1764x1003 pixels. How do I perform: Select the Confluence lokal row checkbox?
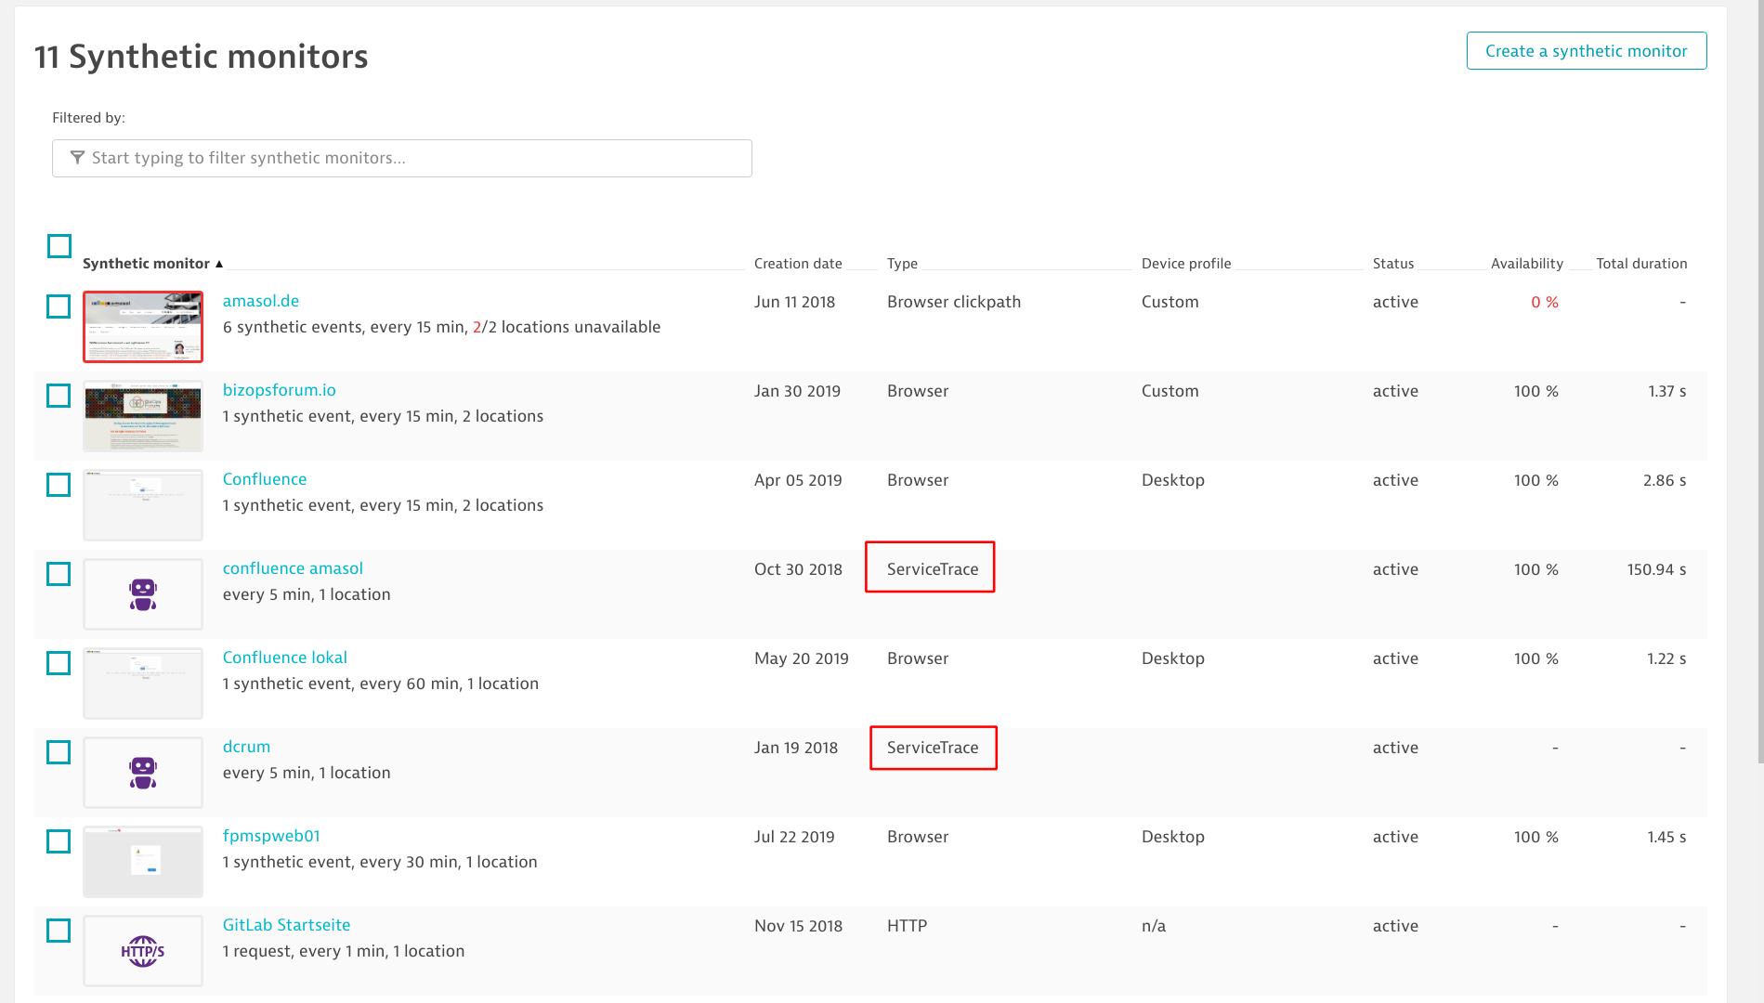coord(59,663)
